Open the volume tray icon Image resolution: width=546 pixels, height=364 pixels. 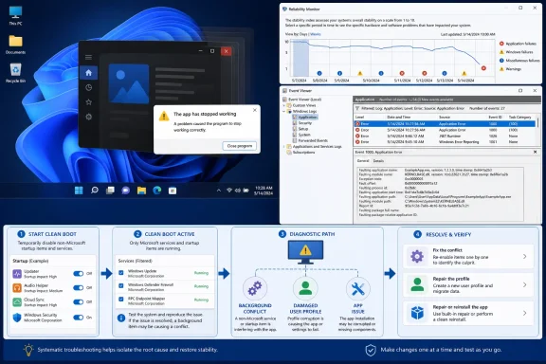[x=238, y=191]
